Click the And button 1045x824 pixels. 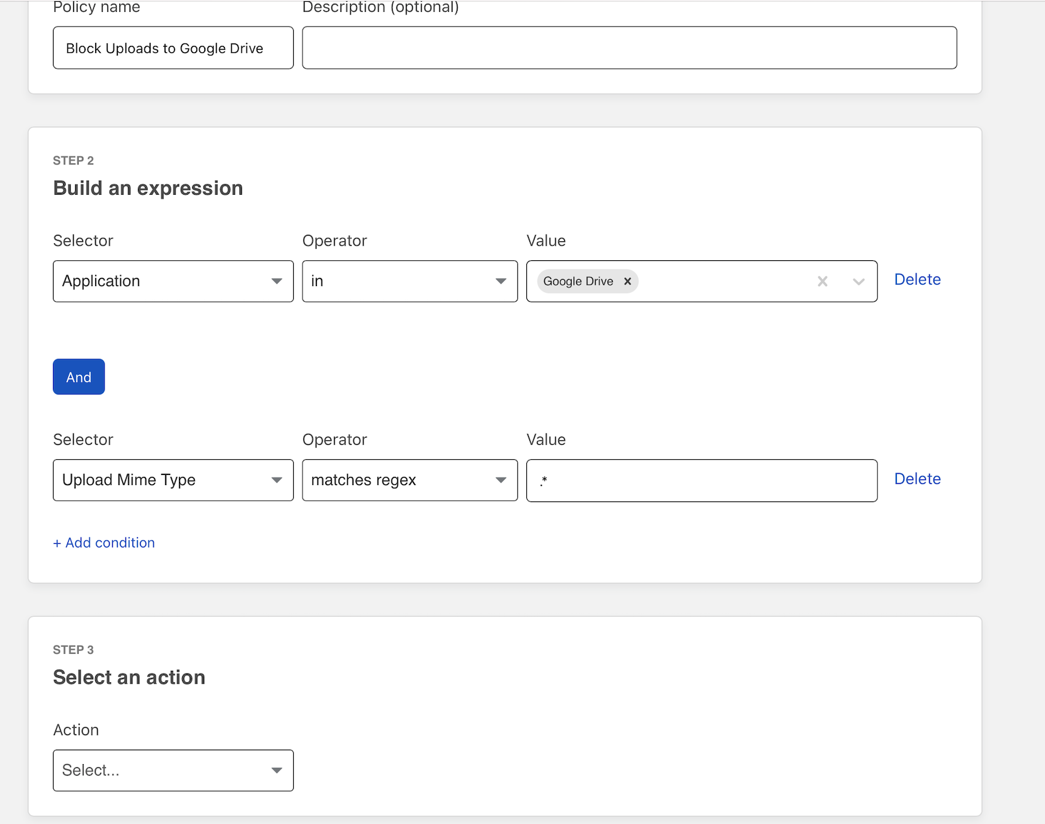[78, 376]
